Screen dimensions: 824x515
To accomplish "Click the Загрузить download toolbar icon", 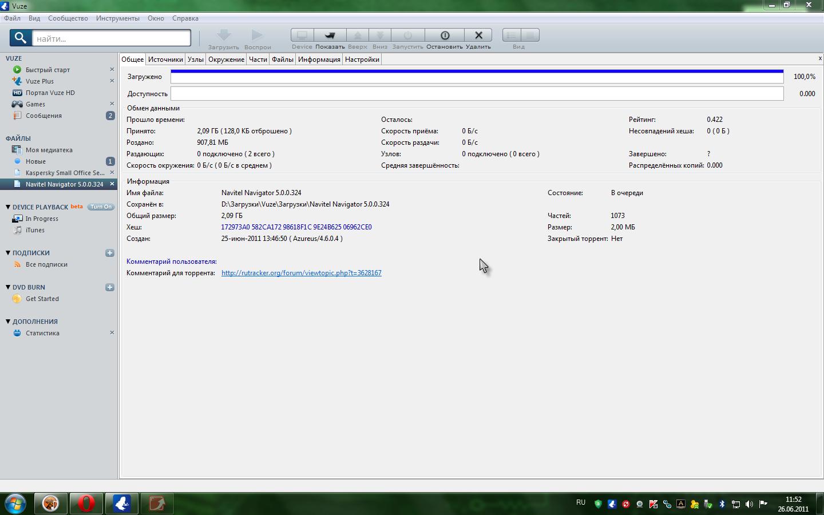I will point(224,35).
